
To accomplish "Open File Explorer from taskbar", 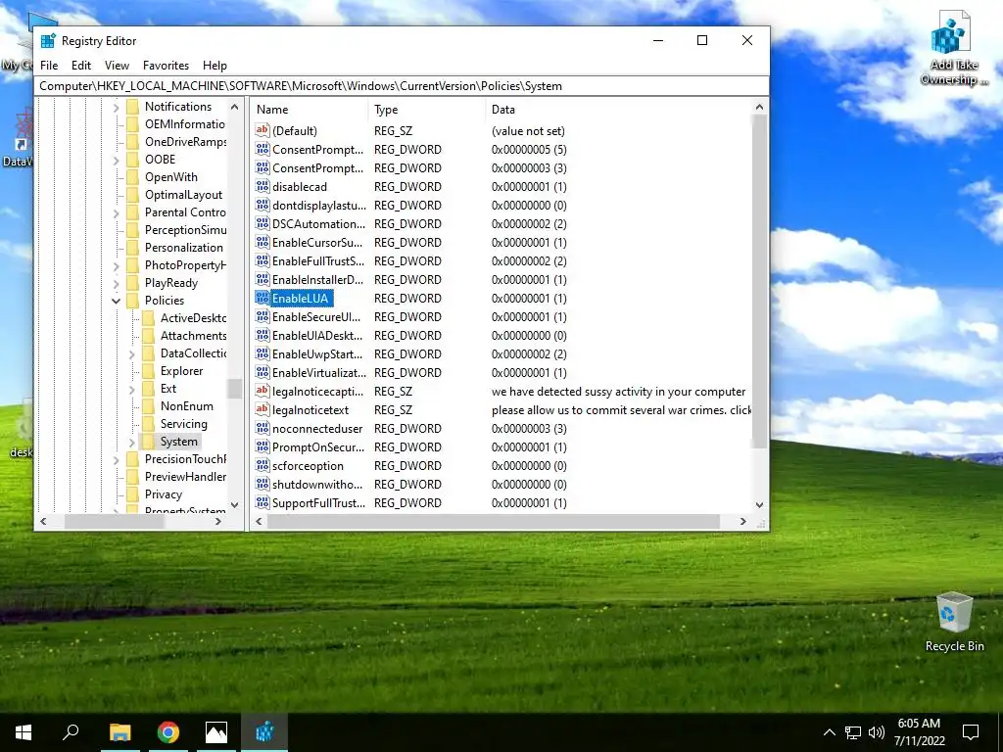I will click(x=119, y=732).
